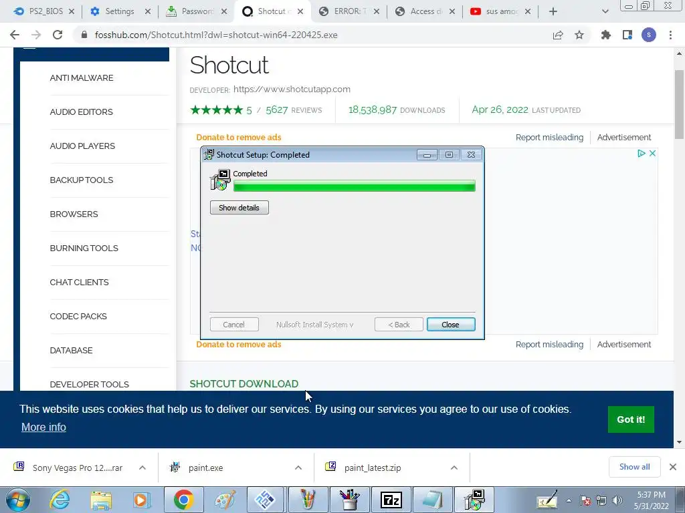685x513 pixels.
Task: Click Close button in Shotcut Setup
Action: click(x=451, y=325)
